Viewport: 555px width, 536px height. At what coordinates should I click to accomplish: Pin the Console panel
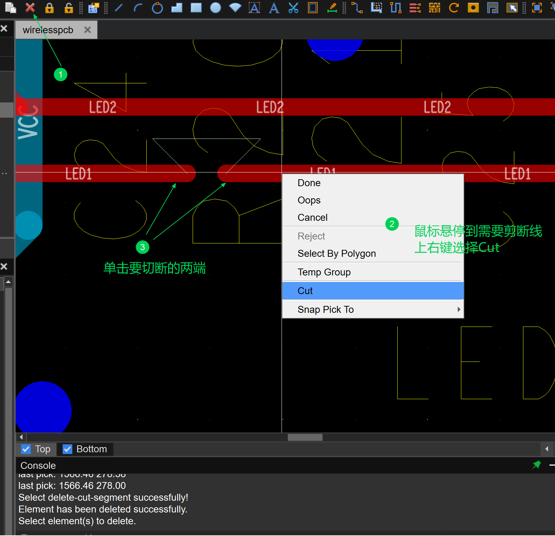[x=536, y=465]
